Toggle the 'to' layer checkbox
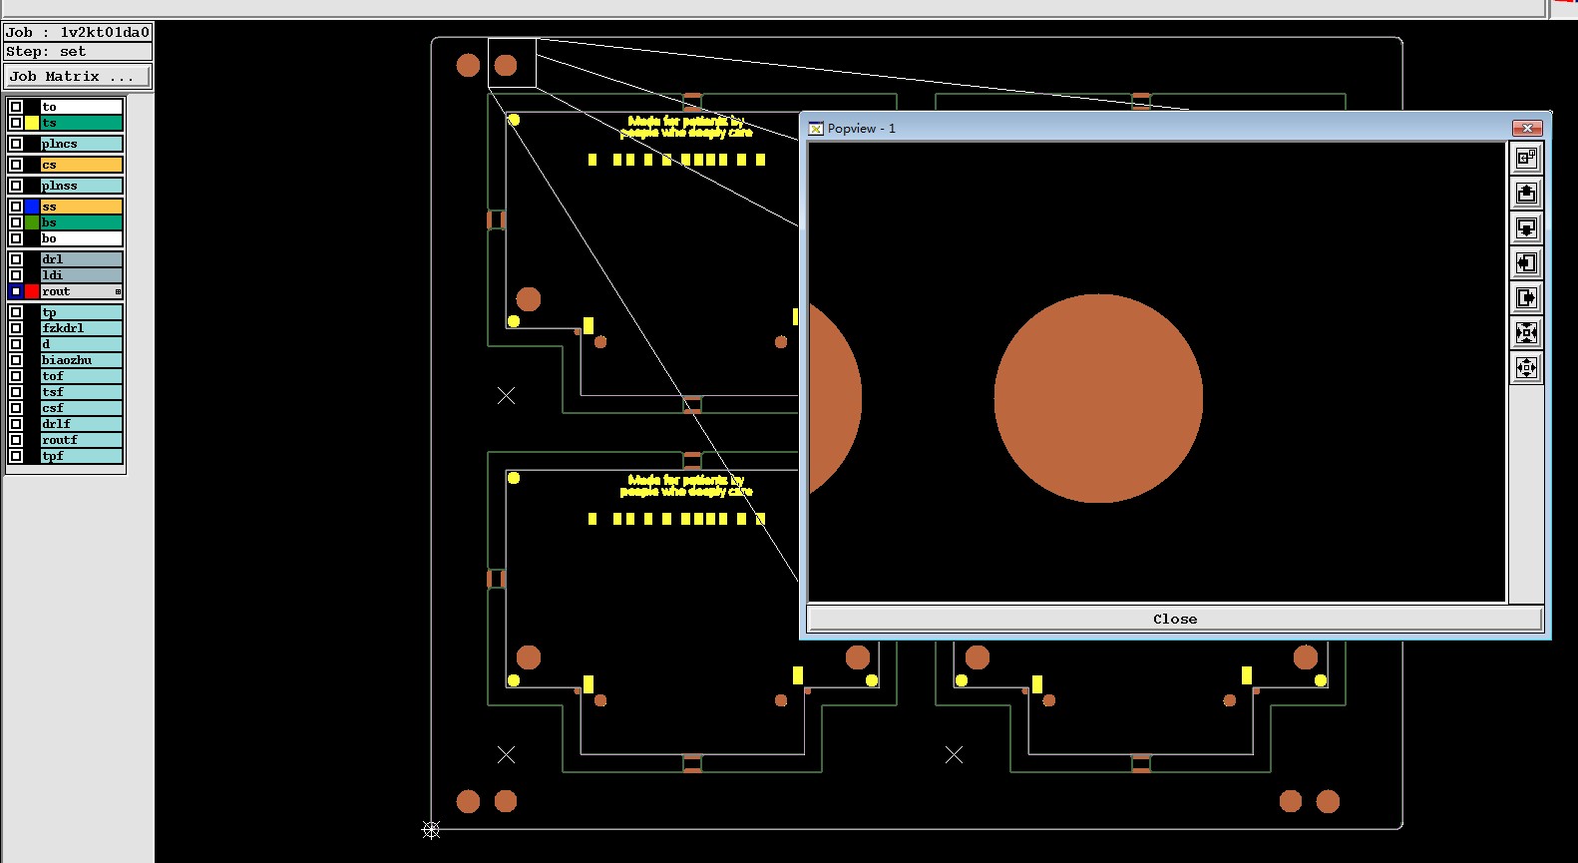Image resolution: width=1578 pixels, height=863 pixels. (x=16, y=107)
